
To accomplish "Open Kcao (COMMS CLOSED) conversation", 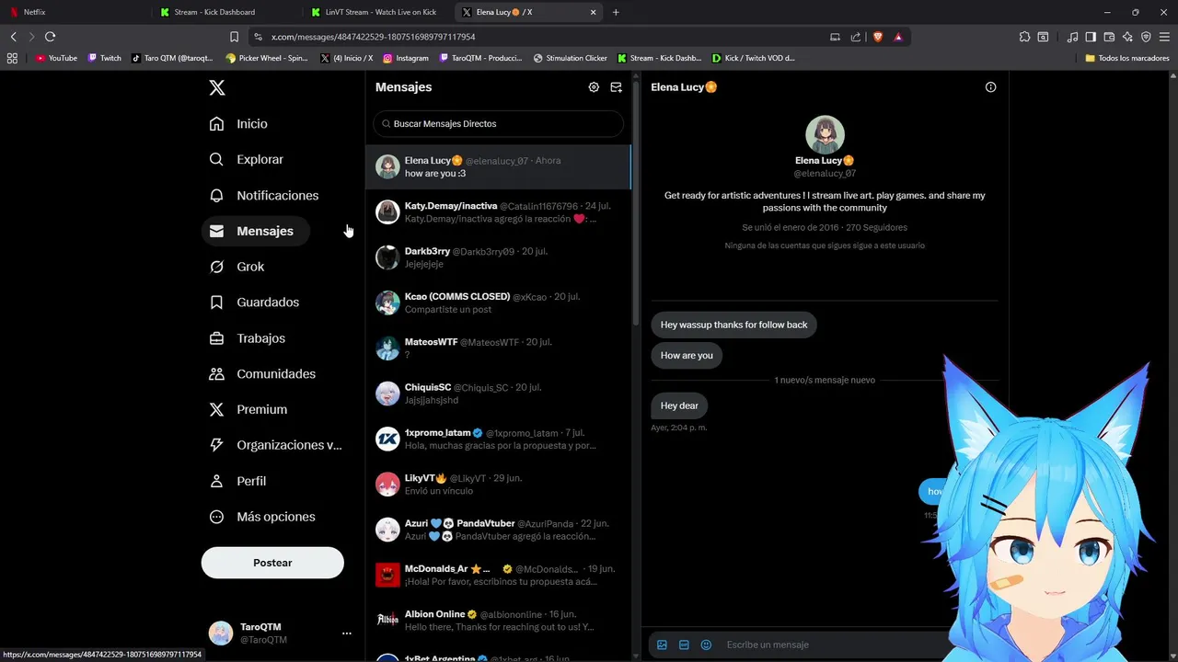I will coord(498,302).
